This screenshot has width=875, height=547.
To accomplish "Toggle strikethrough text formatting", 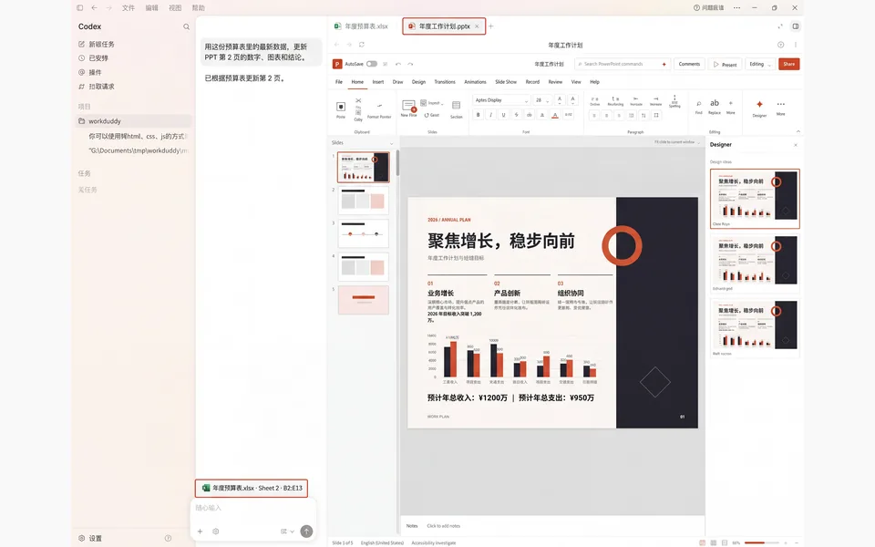I will pos(517,115).
